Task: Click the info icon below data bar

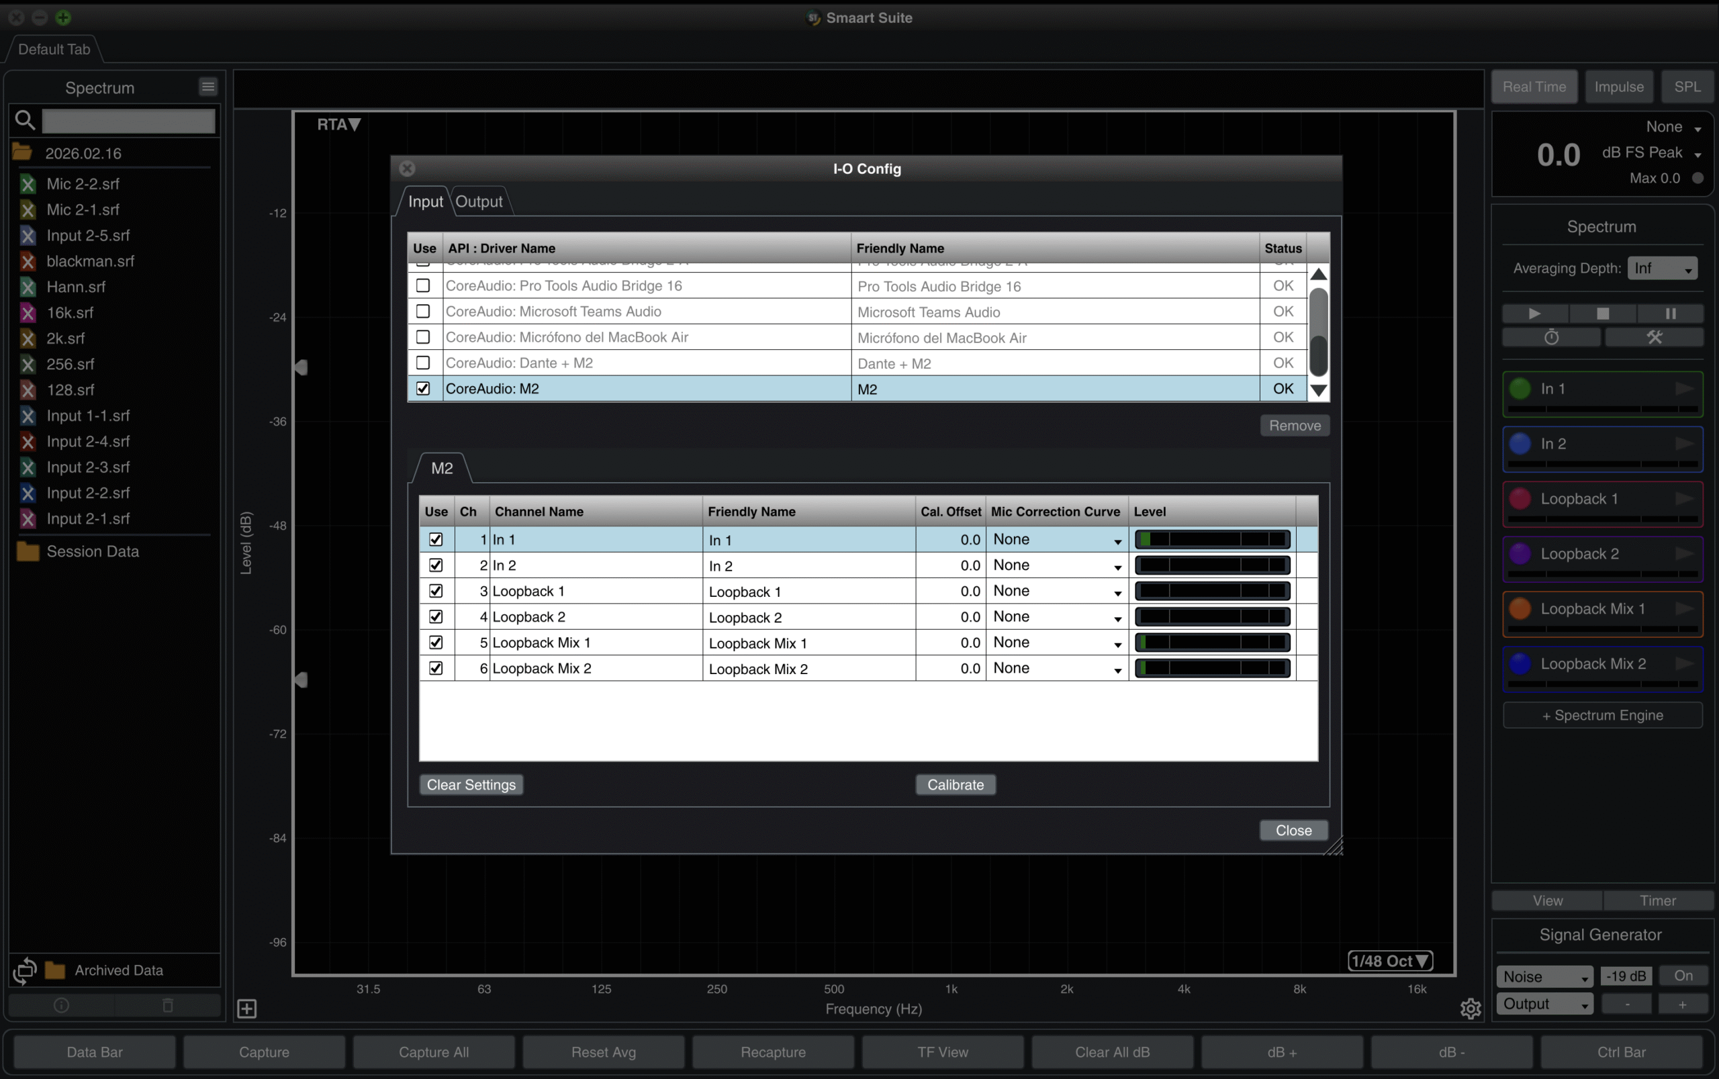Action: (x=61, y=1006)
